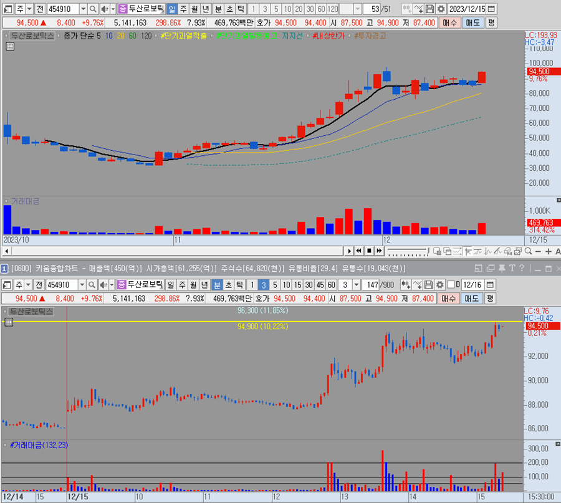
Task: Select the 주 (weekly) period in upper chart
Action: click(183, 9)
